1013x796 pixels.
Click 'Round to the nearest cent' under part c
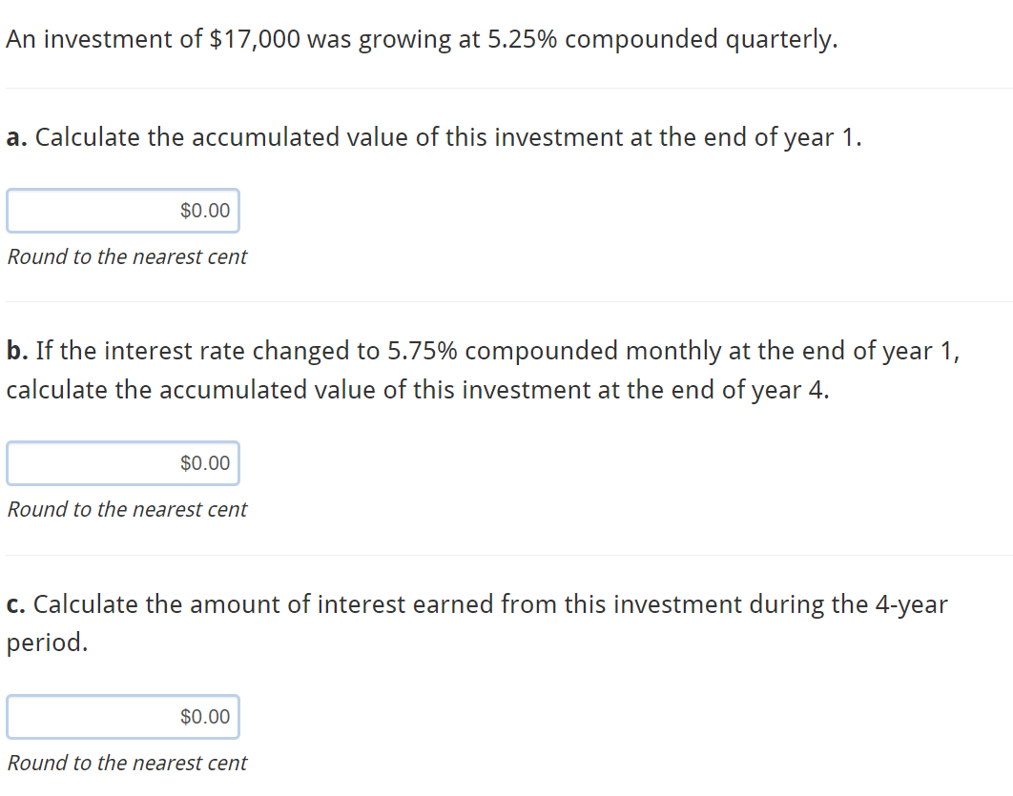(126, 763)
